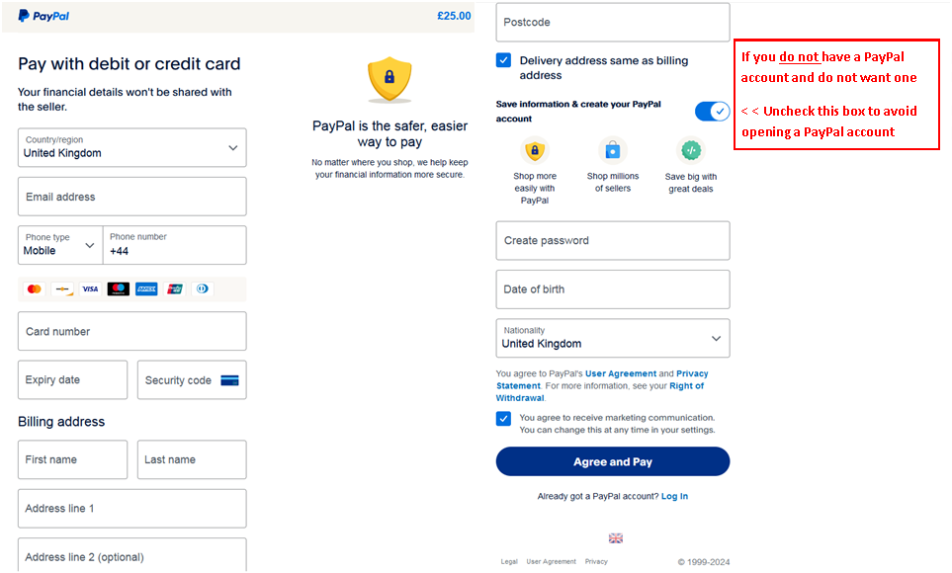Uncheck the marketing communication agreement box

[503, 418]
